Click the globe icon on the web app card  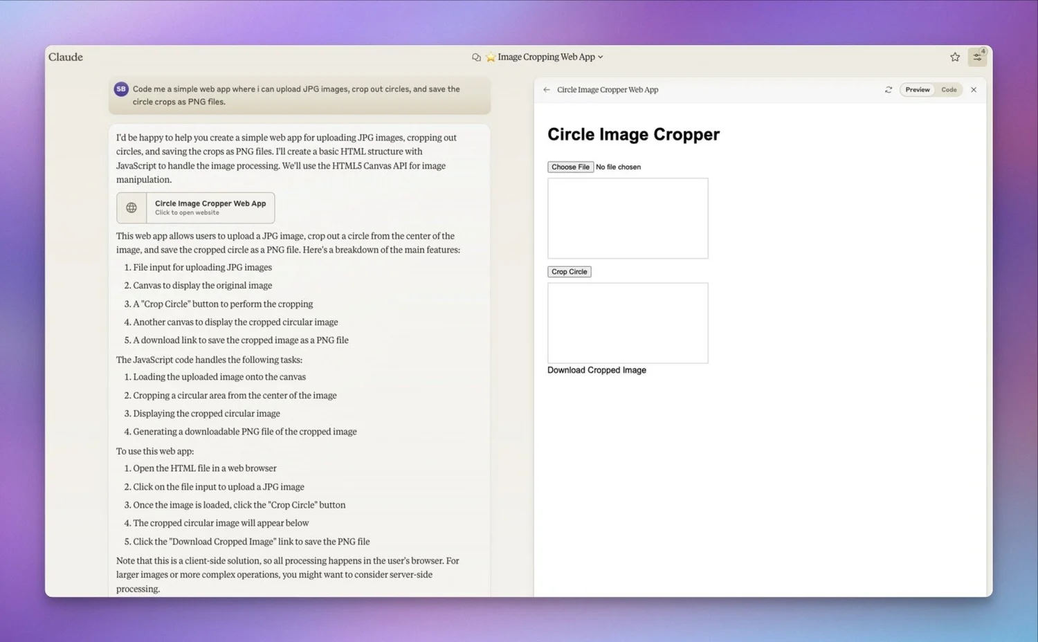(131, 208)
